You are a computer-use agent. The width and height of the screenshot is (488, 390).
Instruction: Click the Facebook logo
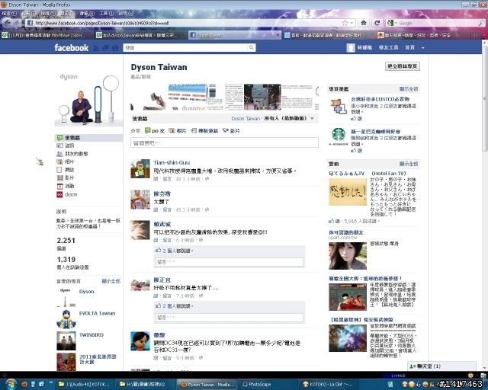(x=71, y=47)
